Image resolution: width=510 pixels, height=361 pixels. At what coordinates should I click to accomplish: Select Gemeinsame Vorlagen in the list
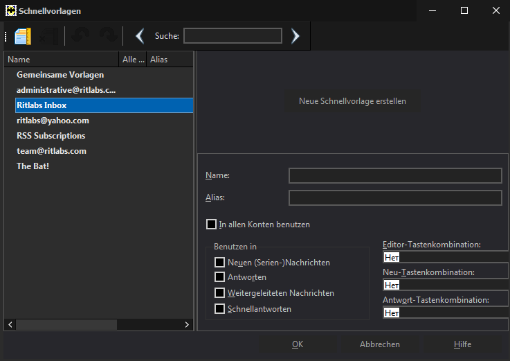tap(60, 75)
